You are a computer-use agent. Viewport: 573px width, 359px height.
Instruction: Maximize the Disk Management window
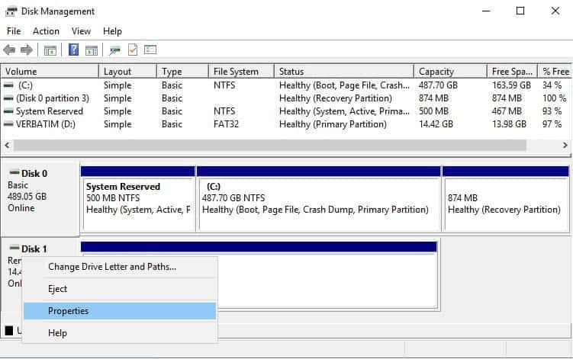point(520,11)
